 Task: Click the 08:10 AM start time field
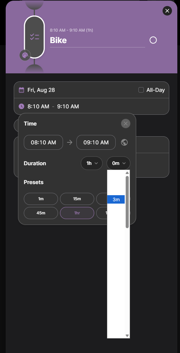coord(44,142)
